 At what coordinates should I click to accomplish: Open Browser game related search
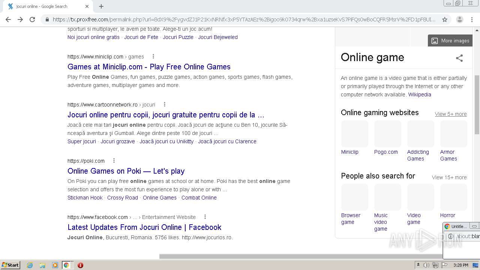355,204
